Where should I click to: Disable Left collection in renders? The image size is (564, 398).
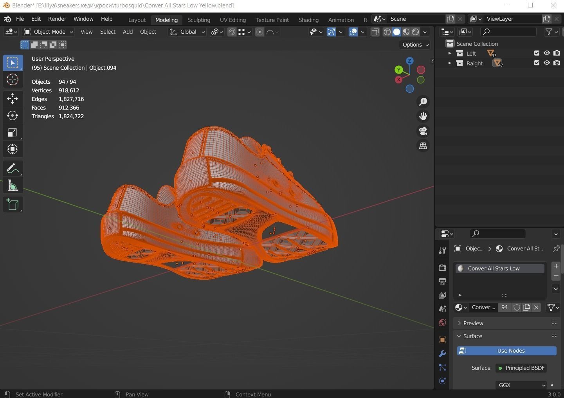point(557,53)
